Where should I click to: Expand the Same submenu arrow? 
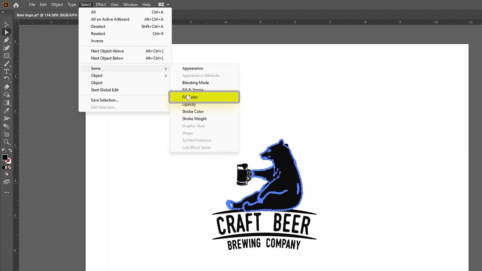point(165,68)
